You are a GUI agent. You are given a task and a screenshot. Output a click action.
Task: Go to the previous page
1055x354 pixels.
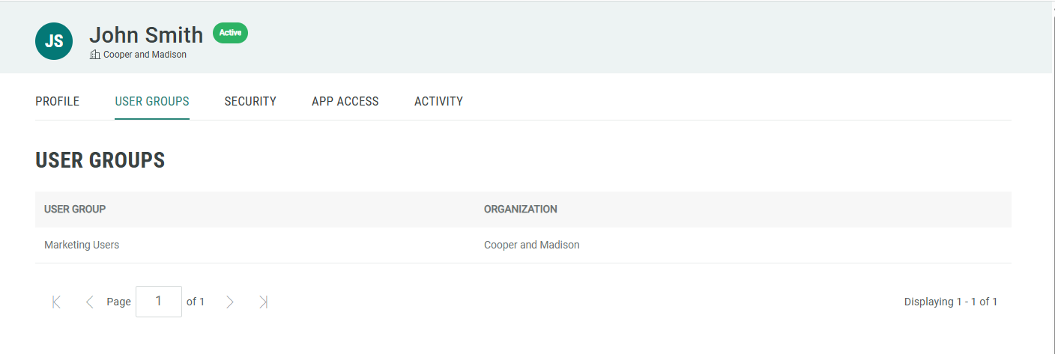tap(89, 302)
